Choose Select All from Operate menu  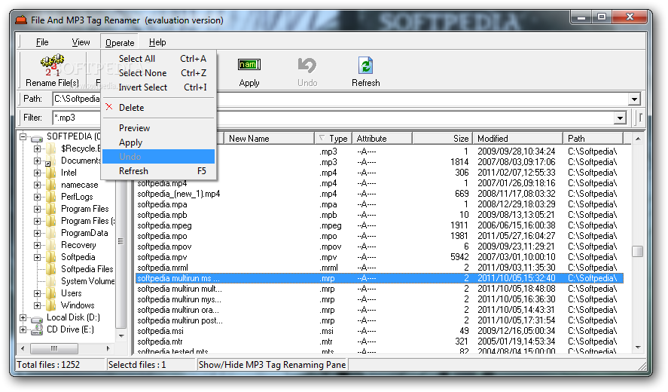(x=160, y=59)
